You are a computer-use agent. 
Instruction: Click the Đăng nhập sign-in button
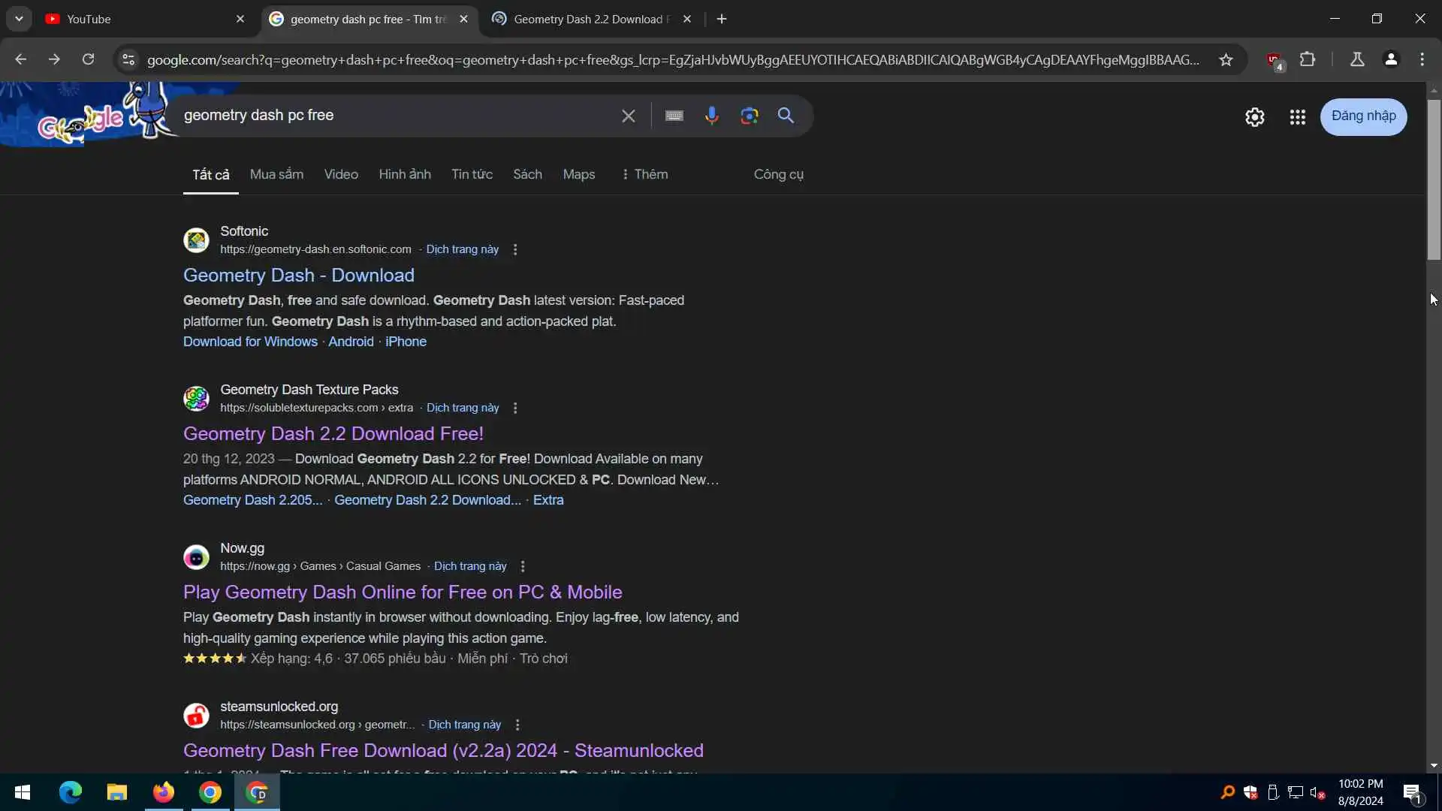point(1363,116)
